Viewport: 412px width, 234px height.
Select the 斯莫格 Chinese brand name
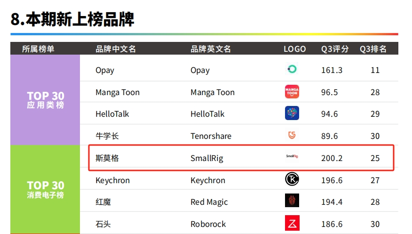coord(107,158)
